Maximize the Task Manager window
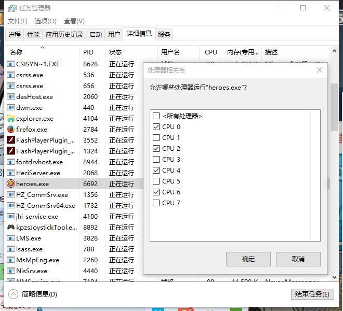The width and height of the screenshot is (343, 311). [303, 8]
